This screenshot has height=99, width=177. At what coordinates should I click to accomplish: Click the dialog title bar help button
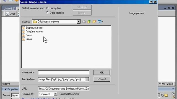pos(151,2)
